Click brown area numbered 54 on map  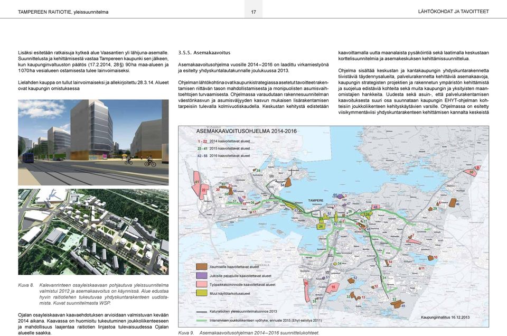pyautogui.click(x=287, y=182)
